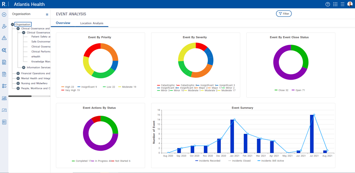Image resolution: width=355 pixels, height=173 pixels.
Task: Click the organisation tree horizontal scrollbar
Action: (x=20, y=96)
